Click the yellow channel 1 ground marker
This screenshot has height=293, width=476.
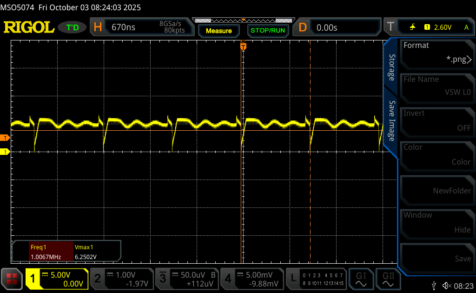5,152
